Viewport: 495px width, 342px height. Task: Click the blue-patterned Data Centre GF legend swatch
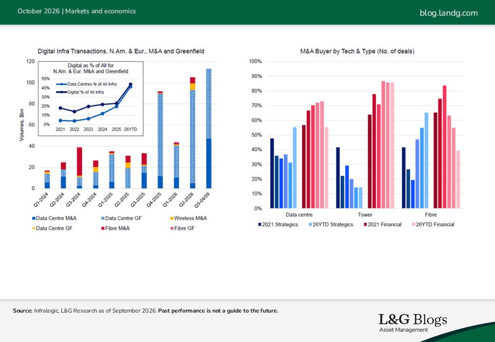tap(103, 218)
